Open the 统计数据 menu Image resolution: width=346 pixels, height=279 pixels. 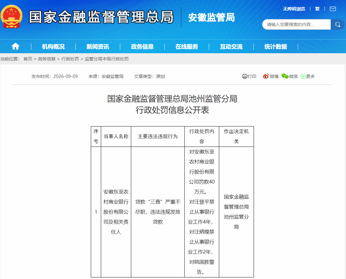[x=276, y=47]
